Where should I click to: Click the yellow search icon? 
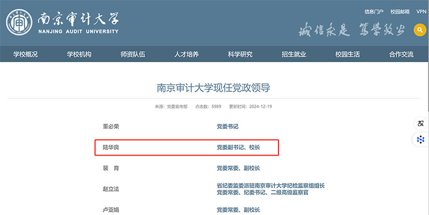420,30
